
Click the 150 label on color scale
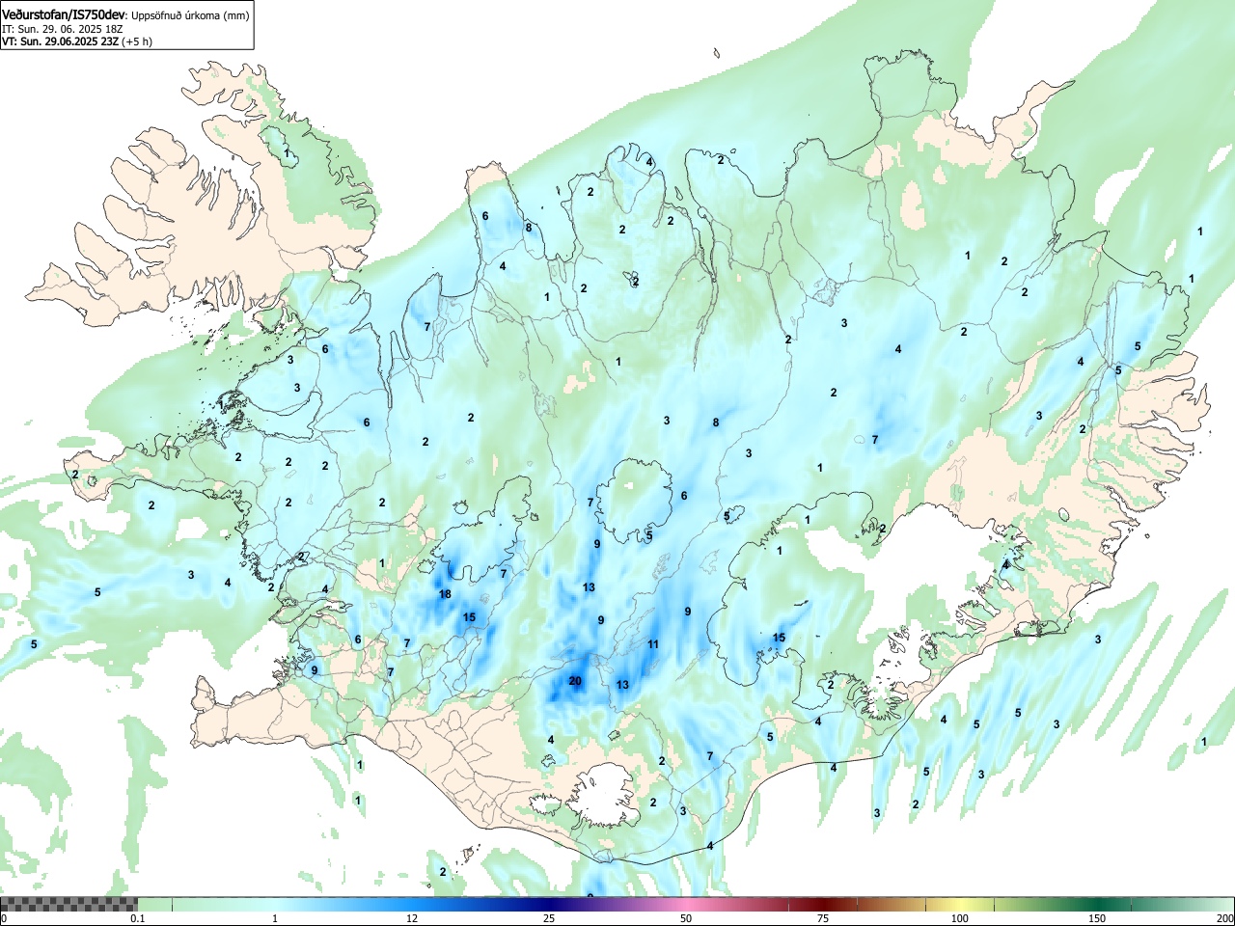pos(1097,918)
